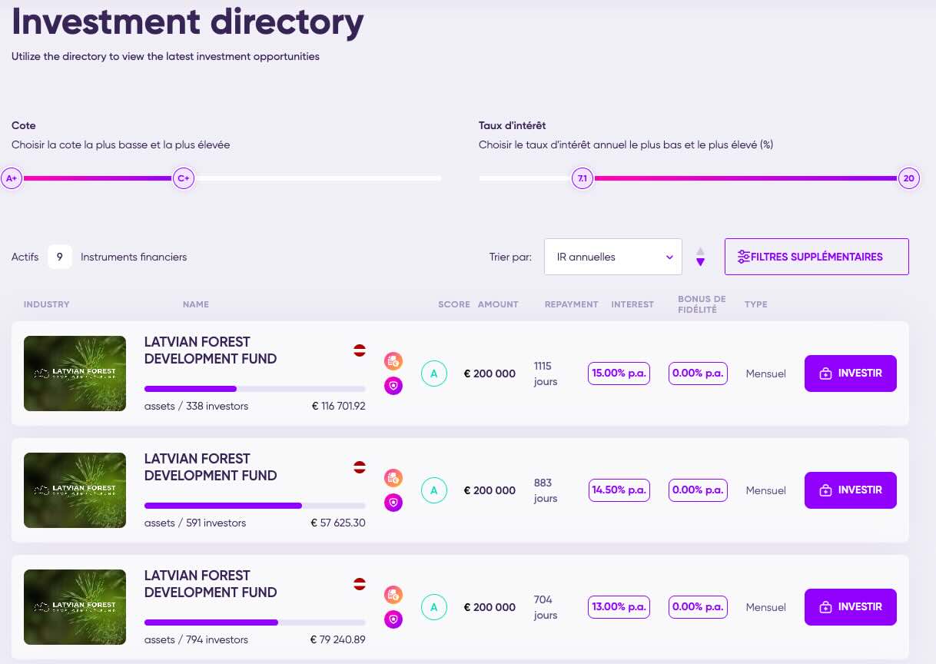
Task: Click the 15.00% p.a. interest badge
Action: 619,373
